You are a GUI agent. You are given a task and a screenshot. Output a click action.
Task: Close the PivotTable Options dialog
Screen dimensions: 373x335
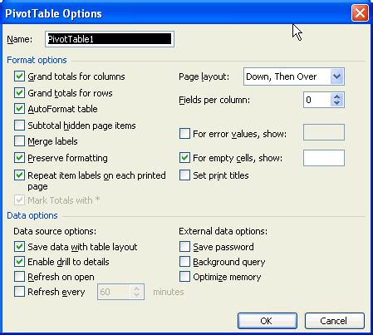[x=360, y=13]
